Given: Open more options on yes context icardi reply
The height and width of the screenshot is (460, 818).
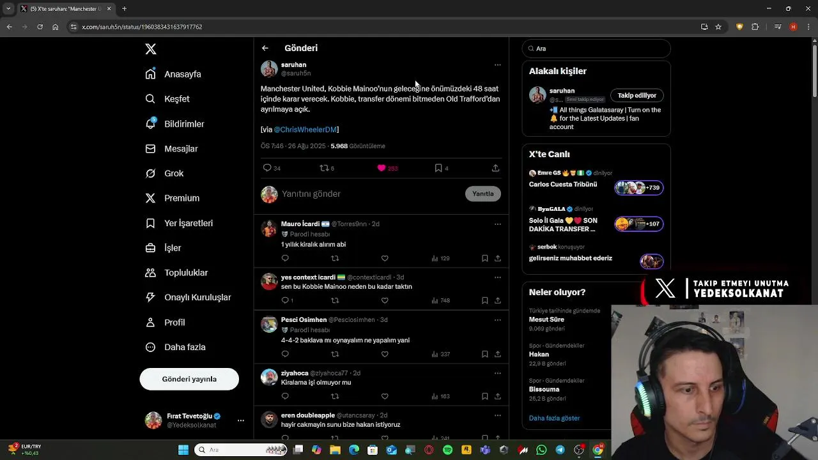Looking at the screenshot, I should coord(497,277).
